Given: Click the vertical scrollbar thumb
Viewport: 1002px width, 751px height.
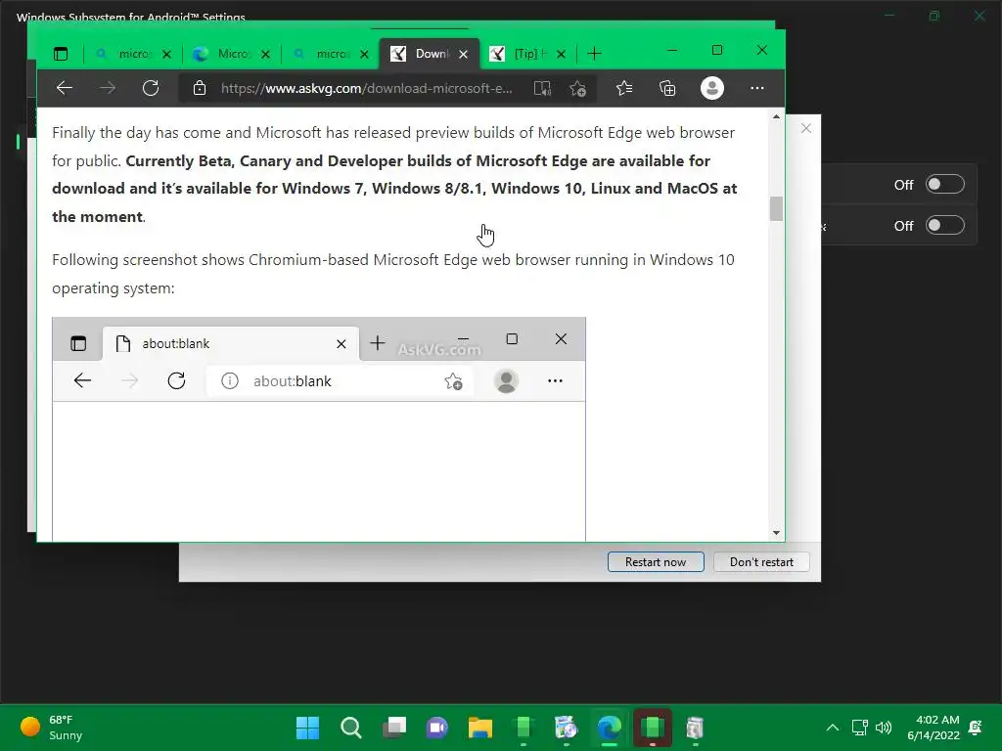Looking at the screenshot, I should point(776,208).
